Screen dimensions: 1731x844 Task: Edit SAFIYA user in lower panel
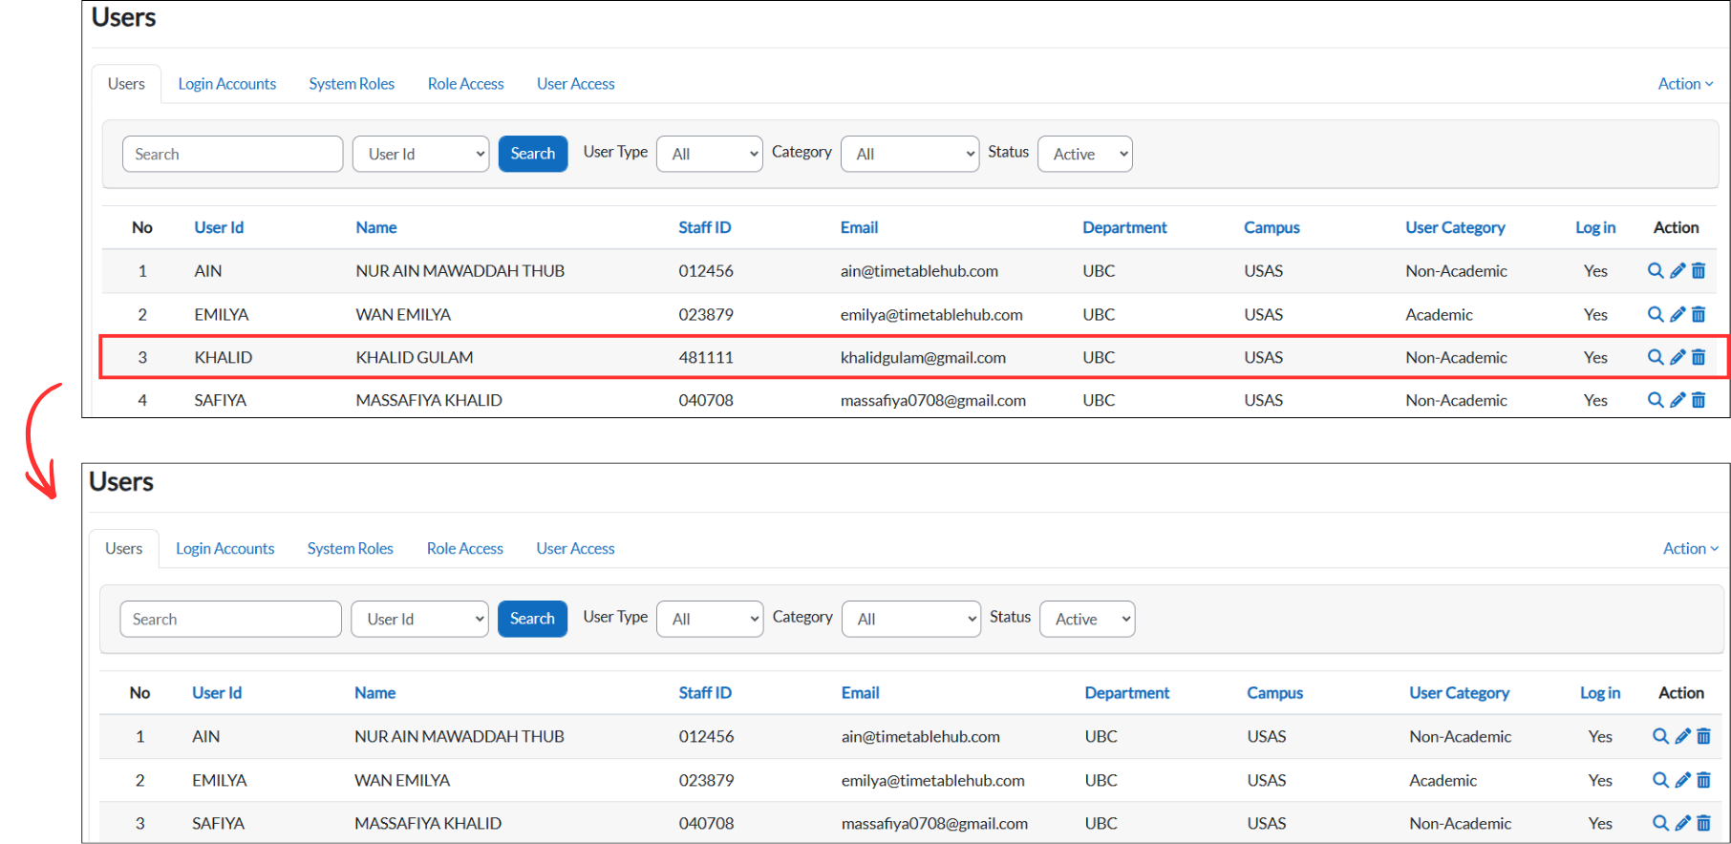1682,823
